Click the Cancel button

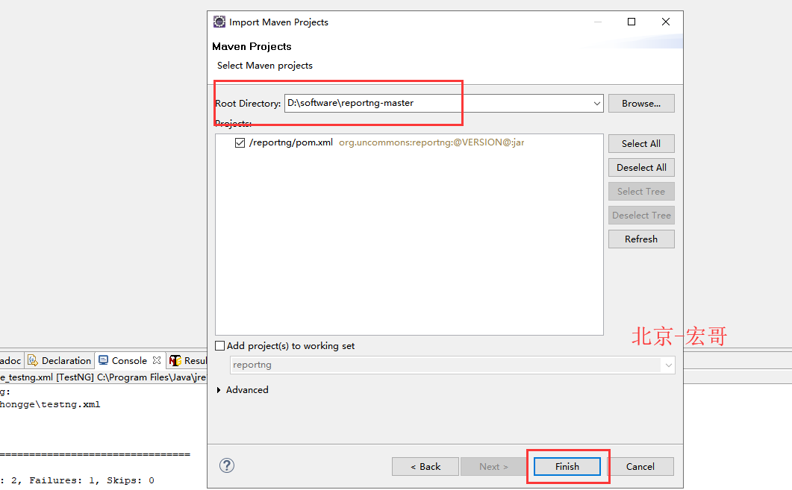pyautogui.click(x=640, y=467)
